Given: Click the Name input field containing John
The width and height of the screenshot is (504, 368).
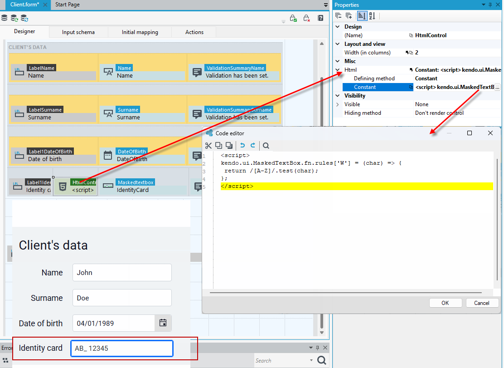Looking at the screenshot, I should pos(122,272).
